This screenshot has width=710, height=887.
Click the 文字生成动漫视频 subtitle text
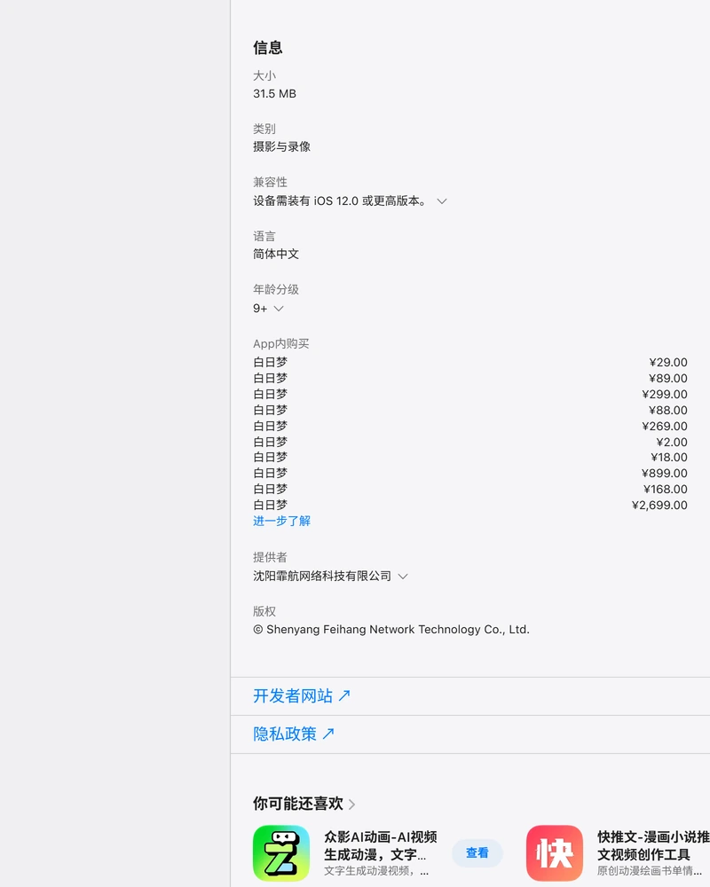[376, 871]
